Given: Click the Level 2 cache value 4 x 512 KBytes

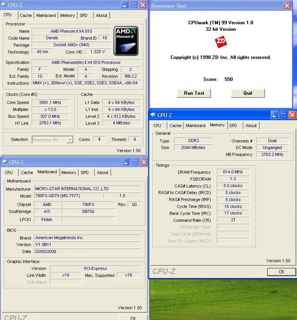Looking at the screenshot, I should [x=121, y=116].
